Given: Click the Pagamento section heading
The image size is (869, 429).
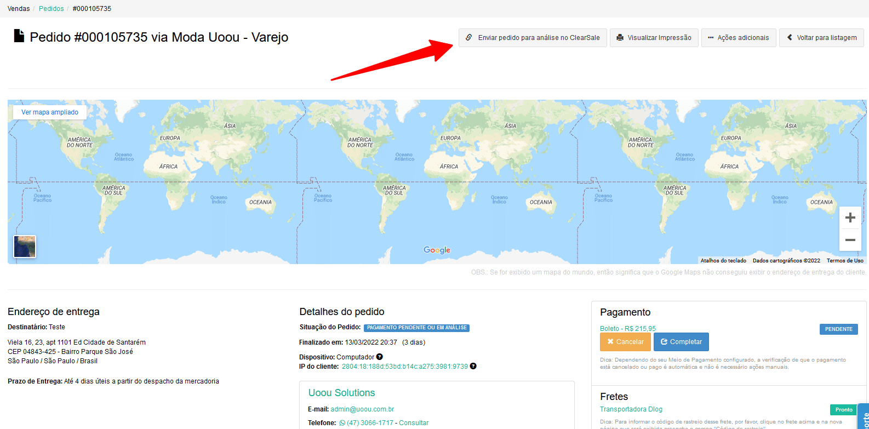Looking at the screenshot, I should [625, 312].
